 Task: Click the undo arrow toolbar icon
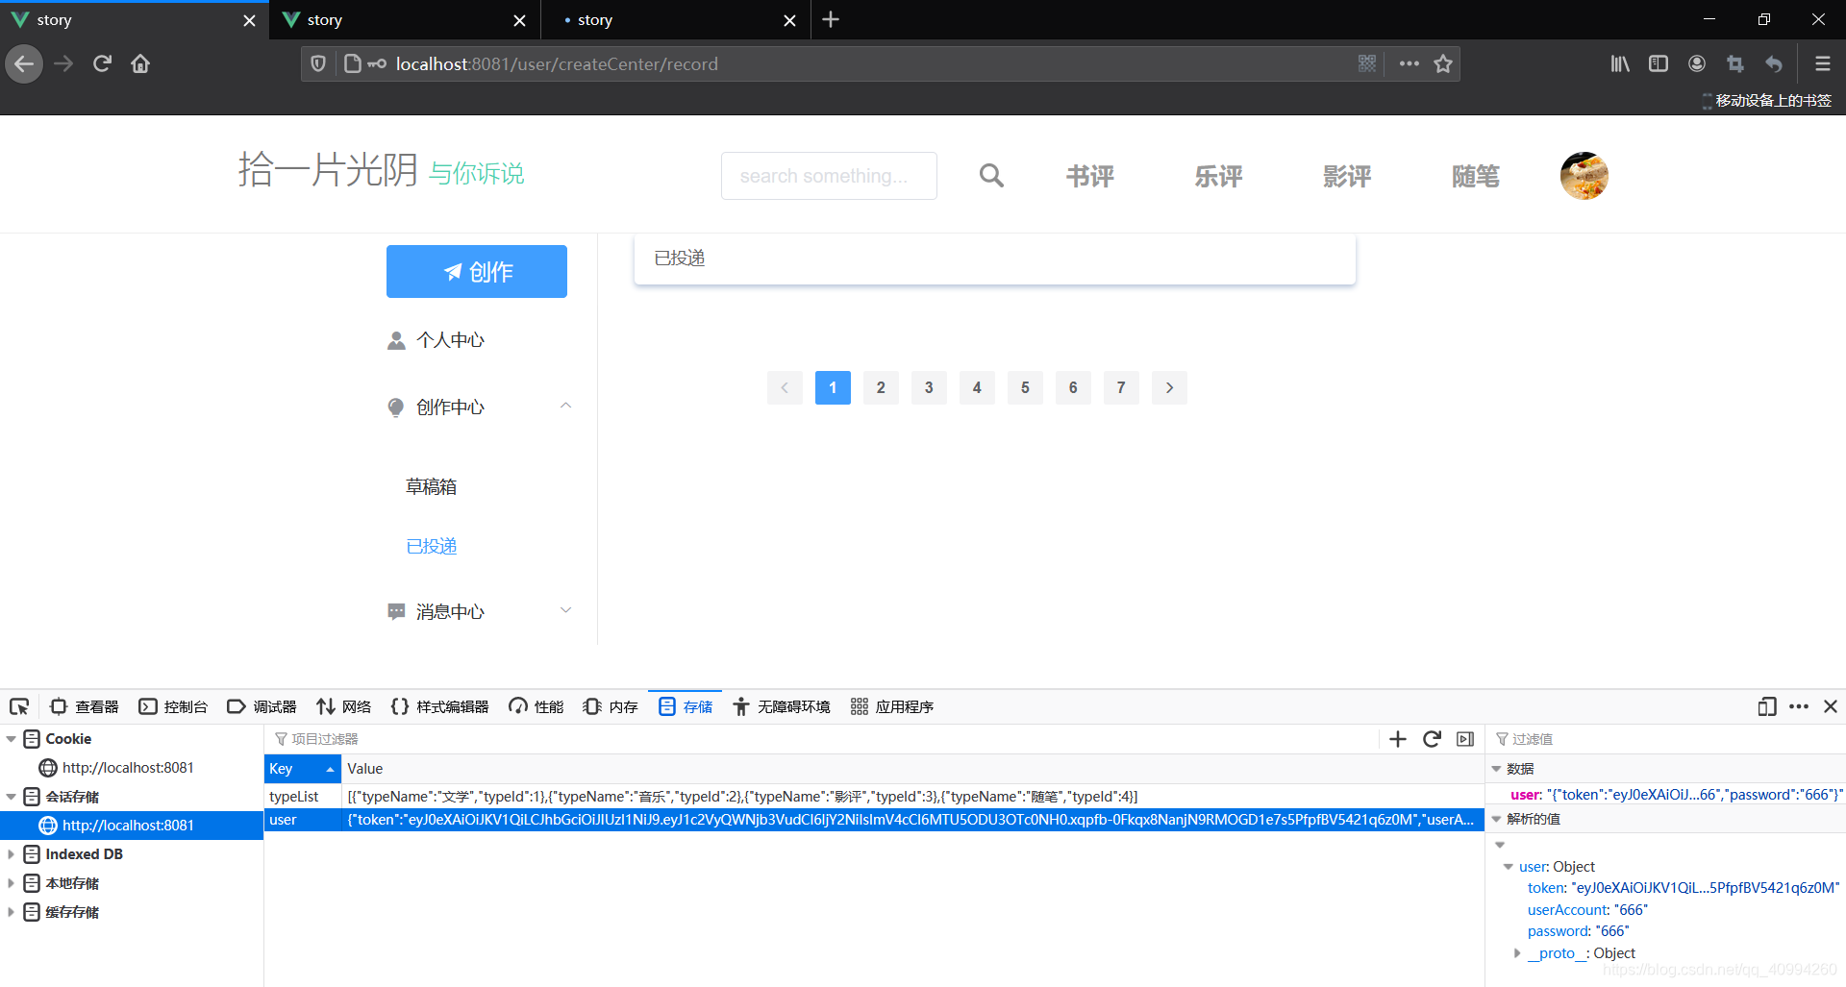tap(1774, 63)
